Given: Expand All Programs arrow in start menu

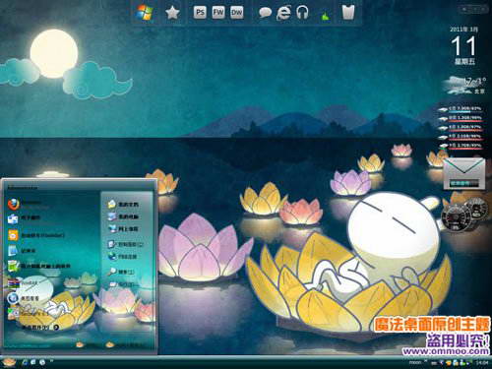Looking at the screenshot, I should pos(56,327).
